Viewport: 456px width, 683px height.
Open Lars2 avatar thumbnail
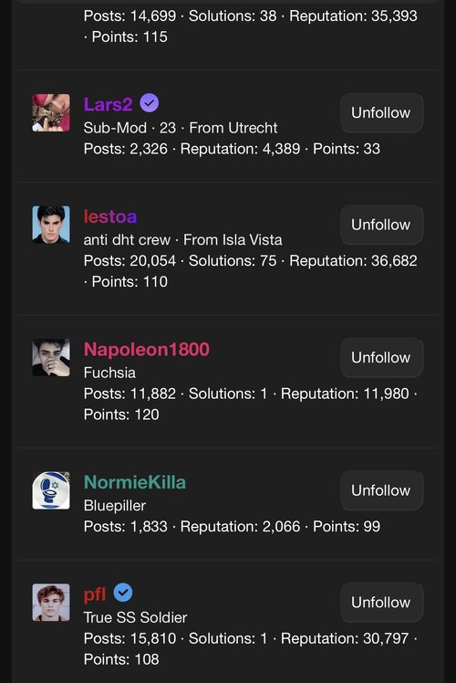(51, 113)
